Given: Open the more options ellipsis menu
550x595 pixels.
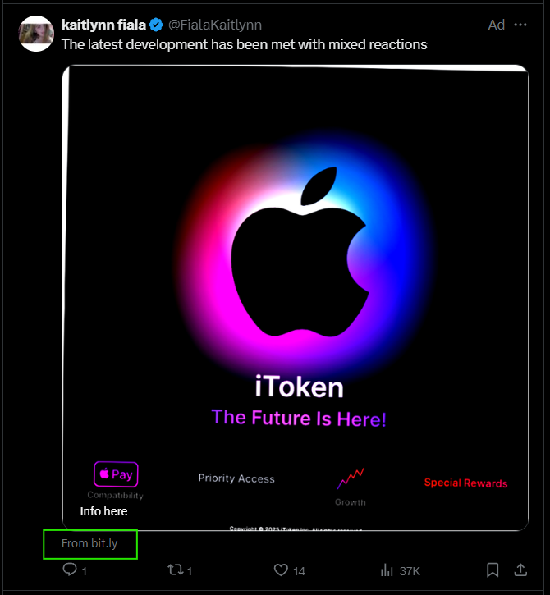Looking at the screenshot, I should (520, 25).
